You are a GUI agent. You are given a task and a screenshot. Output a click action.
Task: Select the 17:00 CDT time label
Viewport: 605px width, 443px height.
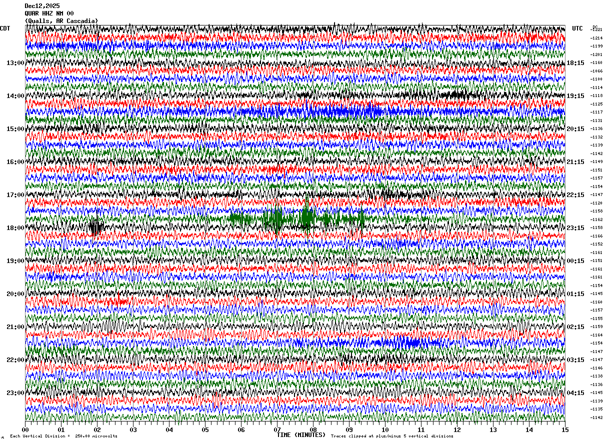(x=15, y=195)
